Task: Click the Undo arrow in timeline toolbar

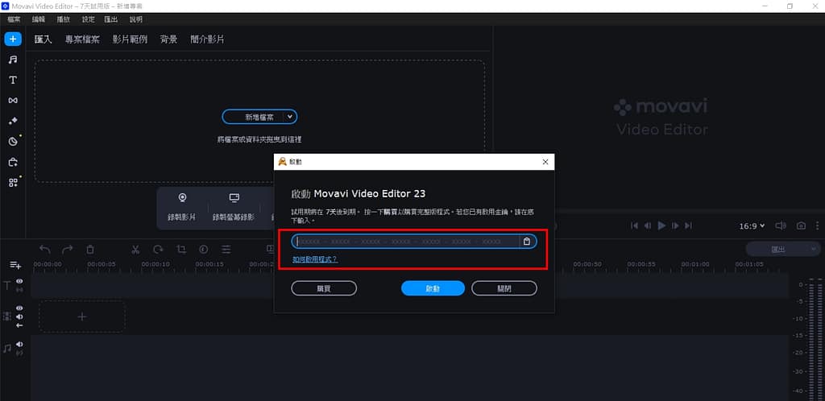Action: click(45, 249)
